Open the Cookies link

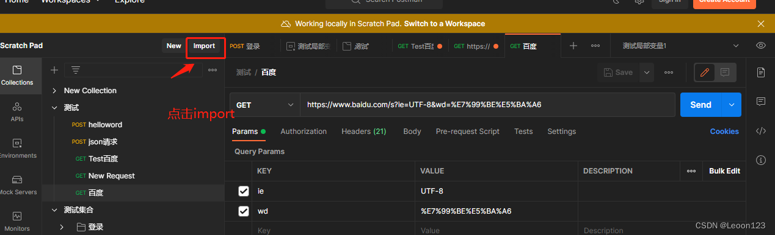point(724,132)
